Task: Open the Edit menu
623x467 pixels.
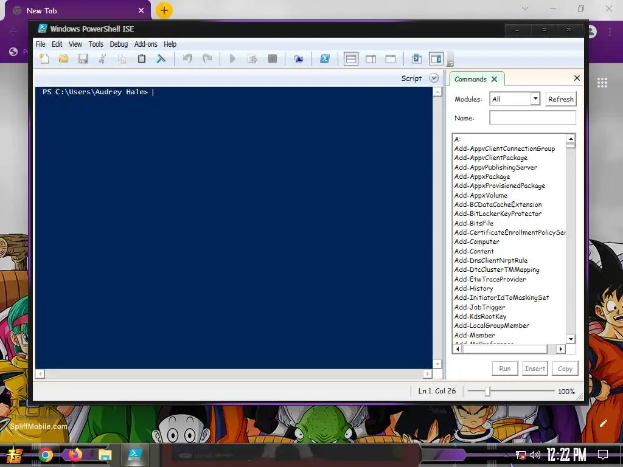Action: click(x=57, y=44)
